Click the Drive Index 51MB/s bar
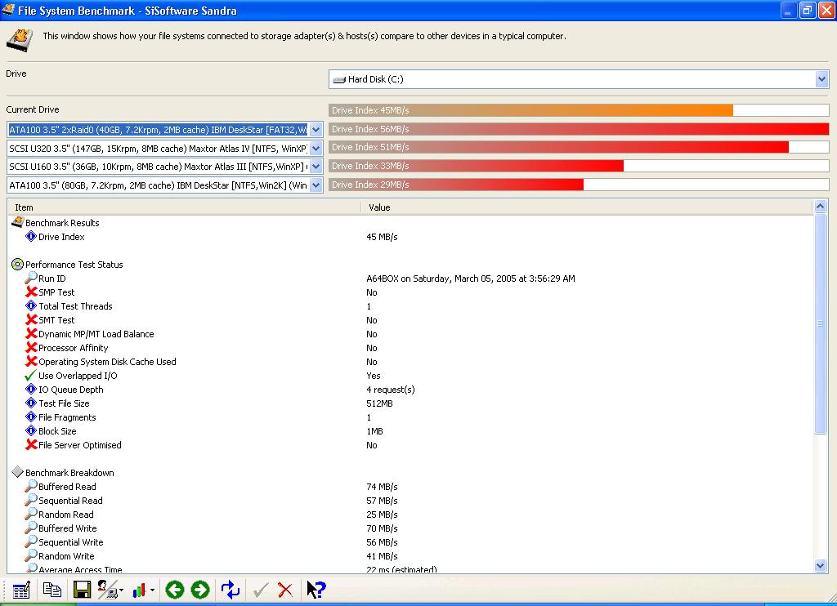Image resolution: width=837 pixels, height=606 pixels. [559, 147]
